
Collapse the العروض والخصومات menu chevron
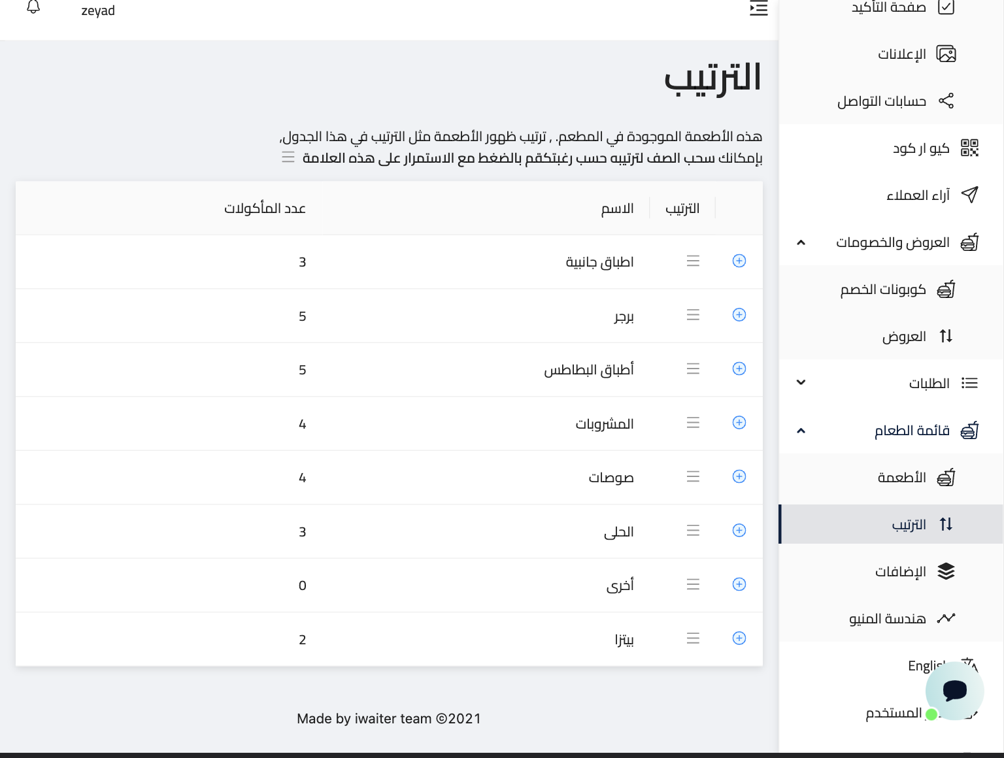(801, 242)
